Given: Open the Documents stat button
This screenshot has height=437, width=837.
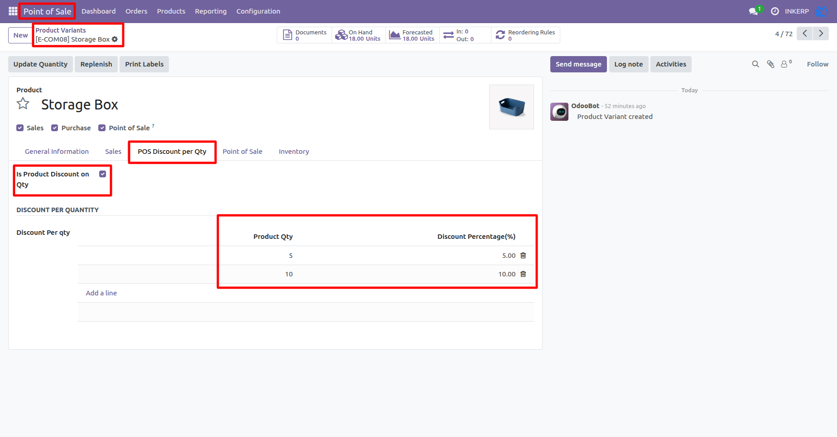Looking at the screenshot, I should [305, 35].
